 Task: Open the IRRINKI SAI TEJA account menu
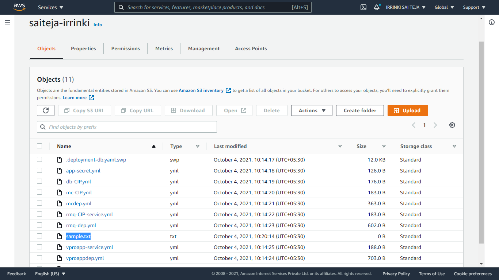[x=405, y=7]
